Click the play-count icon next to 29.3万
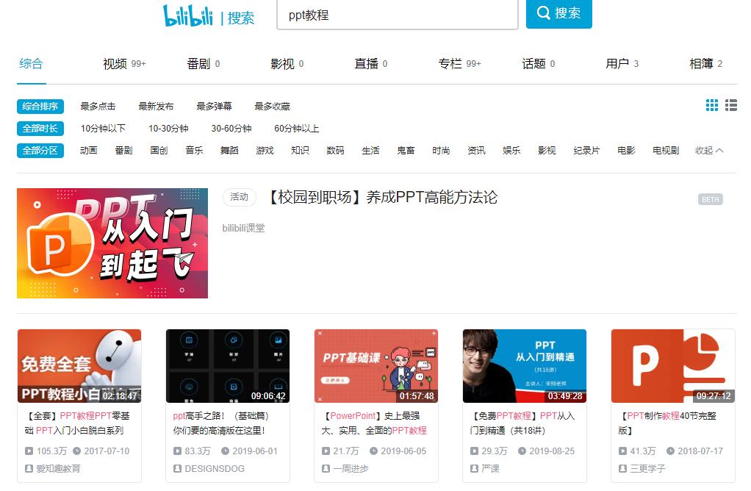Screen dimensions: 751x491 (x=475, y=451)
